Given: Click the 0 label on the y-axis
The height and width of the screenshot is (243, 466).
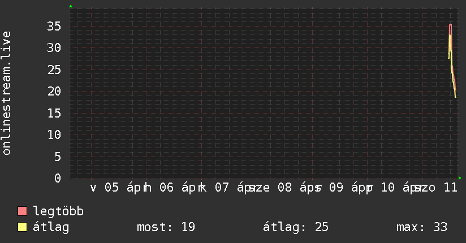Looking at the screenshot, I should coord(58,178).
